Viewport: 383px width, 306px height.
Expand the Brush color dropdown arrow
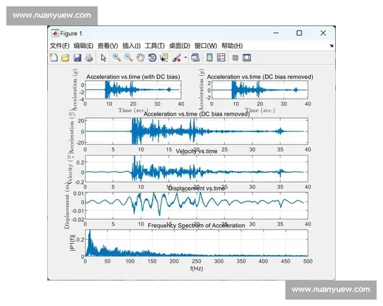click(185, 58)
